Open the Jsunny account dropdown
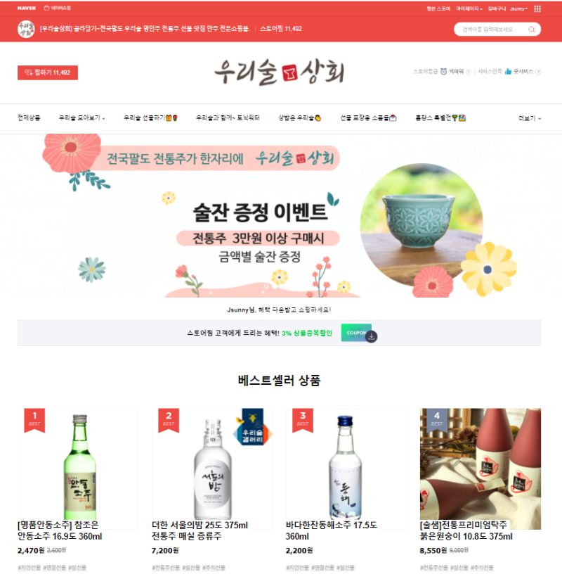The width and height of the screenshot is (562, 586). click(x=518, y=8)
